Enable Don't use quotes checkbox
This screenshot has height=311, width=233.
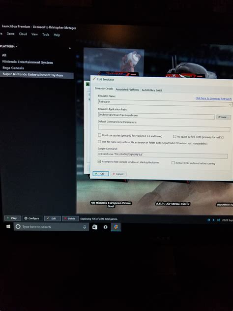click(x=99, y=135)
